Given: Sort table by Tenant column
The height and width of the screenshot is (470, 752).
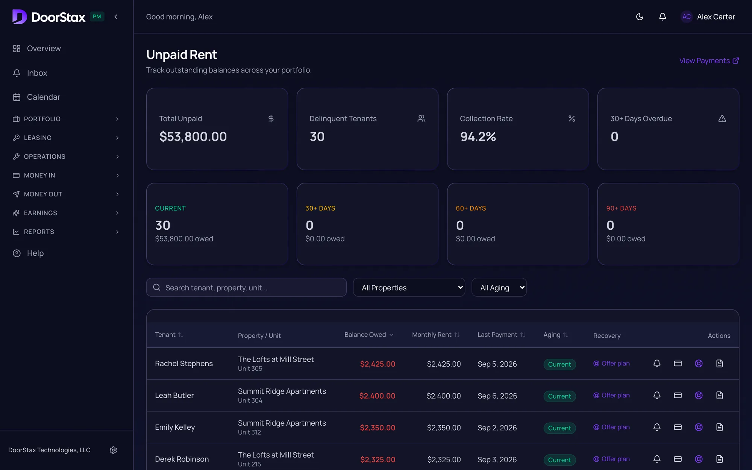Looking at the screenshot, I should click(x=169, y=335).
